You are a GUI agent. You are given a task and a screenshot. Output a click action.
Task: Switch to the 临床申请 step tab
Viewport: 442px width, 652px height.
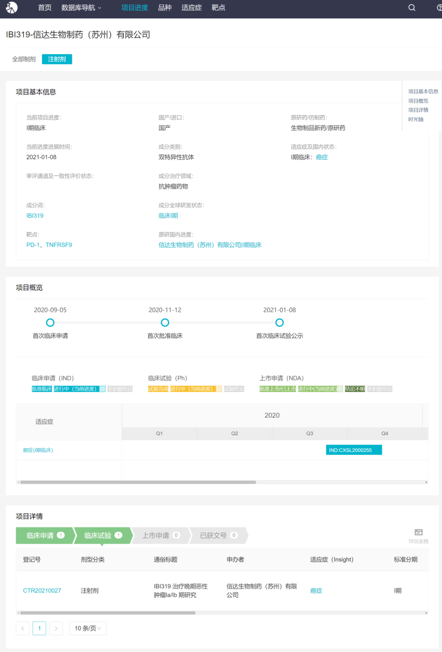(x=45, y=536)
